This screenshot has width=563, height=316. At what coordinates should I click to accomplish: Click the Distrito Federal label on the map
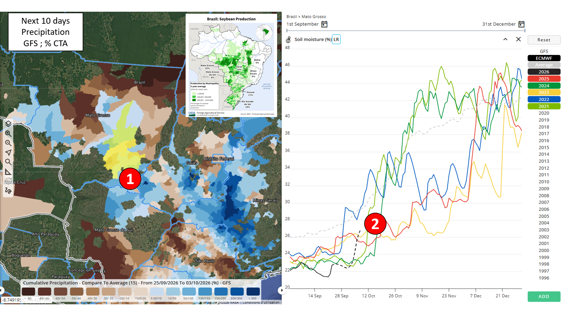coord(219,159)
